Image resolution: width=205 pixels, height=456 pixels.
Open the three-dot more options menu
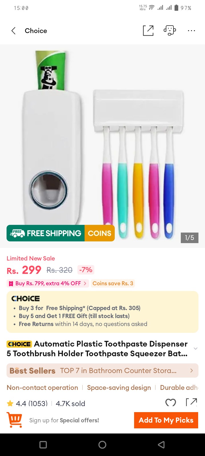pos(191,30)
